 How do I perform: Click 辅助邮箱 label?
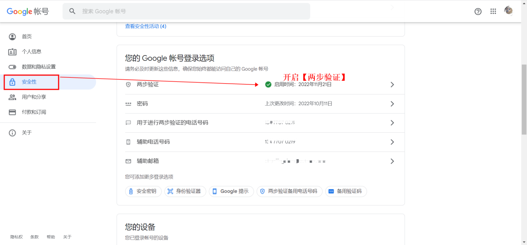[148, 161]
